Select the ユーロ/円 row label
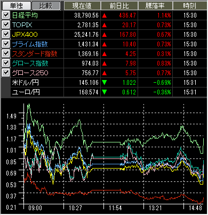 pos(26,92)
